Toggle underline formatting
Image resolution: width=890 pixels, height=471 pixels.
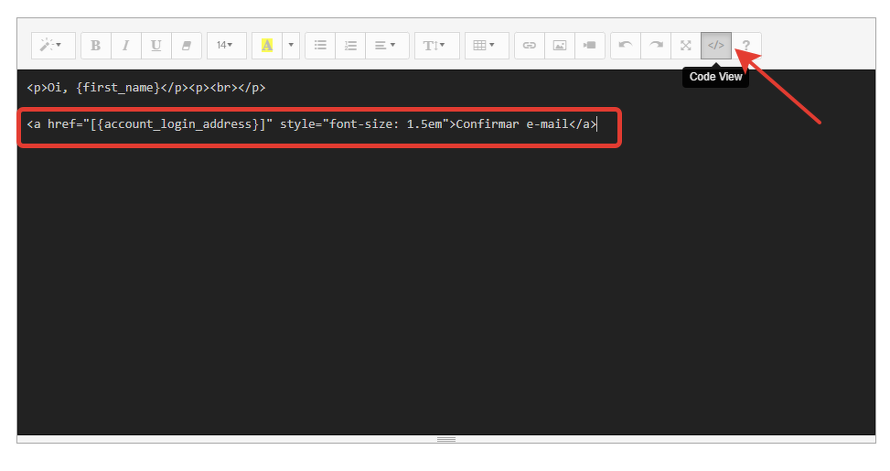(x=155, y=45)
